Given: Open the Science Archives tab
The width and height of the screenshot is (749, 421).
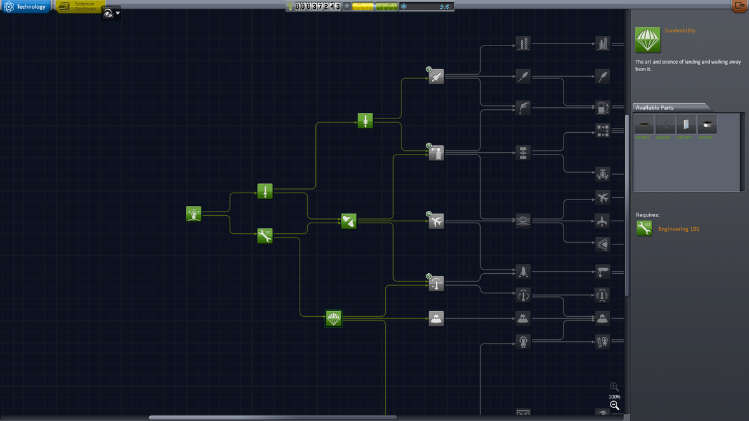Looking at the screenshot, I should click(81, 7).
